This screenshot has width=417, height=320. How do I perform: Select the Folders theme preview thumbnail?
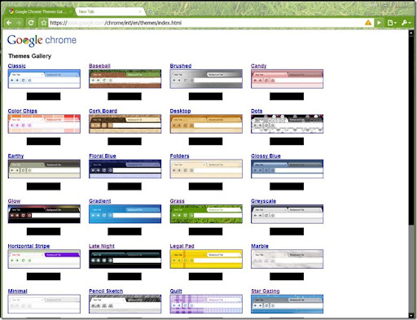(x=206, y=169)
